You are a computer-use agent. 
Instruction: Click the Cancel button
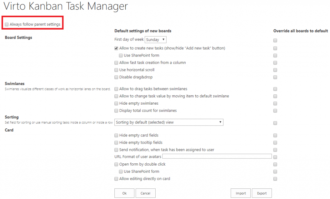(145, 193)
